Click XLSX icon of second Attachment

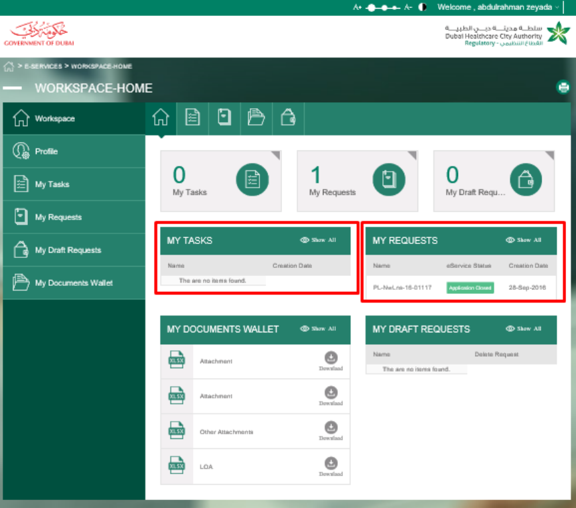click(x=177, y=395)
